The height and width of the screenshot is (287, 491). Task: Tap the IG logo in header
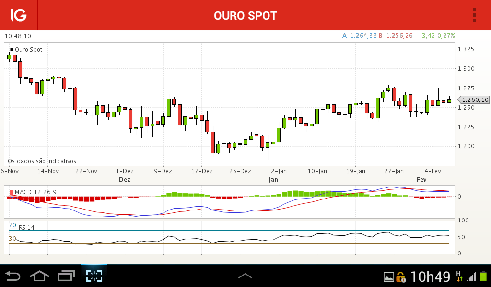coord(19,15)
